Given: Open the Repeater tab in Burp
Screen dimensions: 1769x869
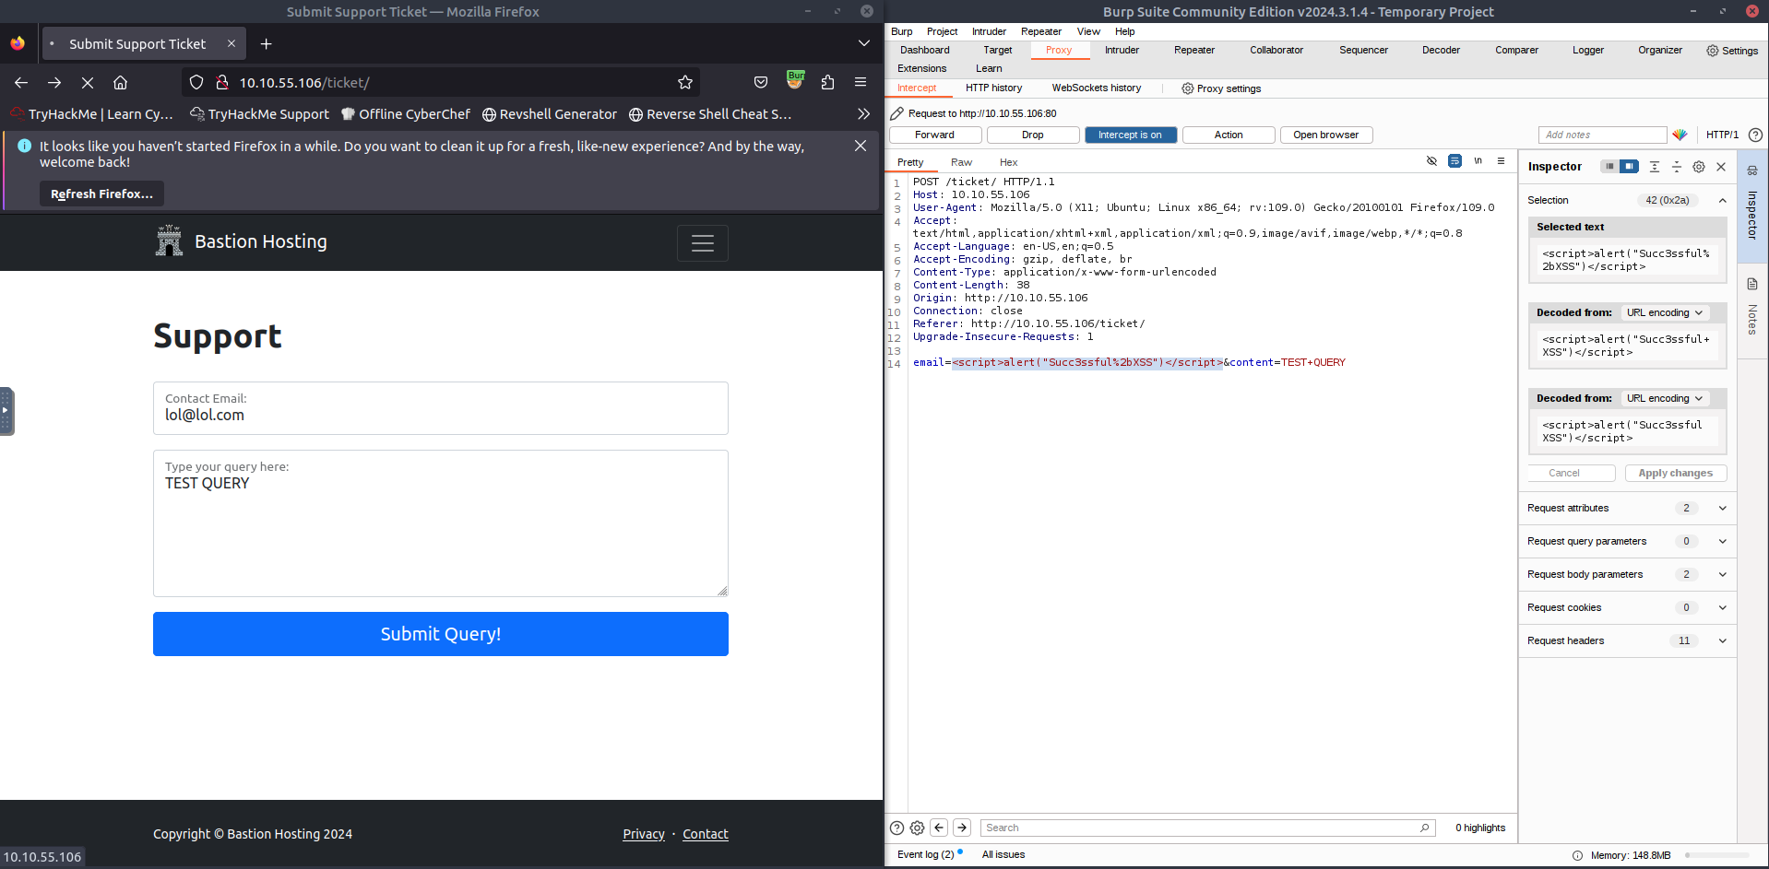Looking at the screenshot, I should pyautogui.click(x=1193, y=51).
